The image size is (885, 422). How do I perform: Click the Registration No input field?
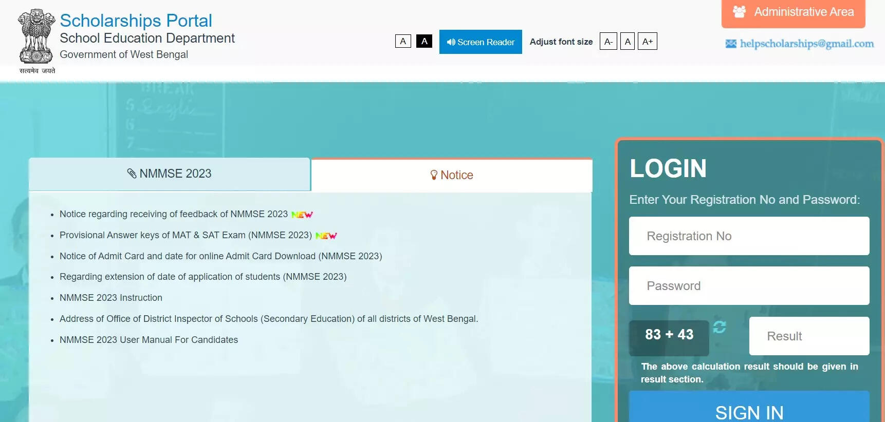point(749,236)
